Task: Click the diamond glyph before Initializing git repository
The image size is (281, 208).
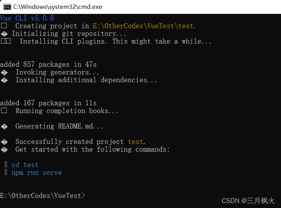Action: [x=4, y=34]
